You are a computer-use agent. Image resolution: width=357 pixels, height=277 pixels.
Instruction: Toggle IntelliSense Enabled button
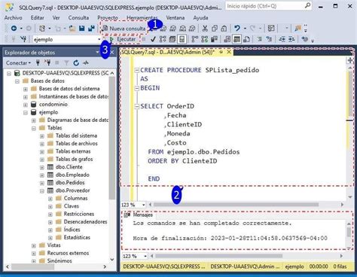[182, 39]
